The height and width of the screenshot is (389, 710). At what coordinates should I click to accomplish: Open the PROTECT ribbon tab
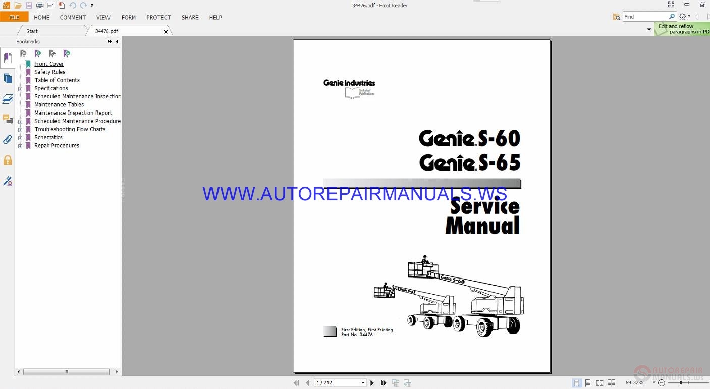coord(158,17)
